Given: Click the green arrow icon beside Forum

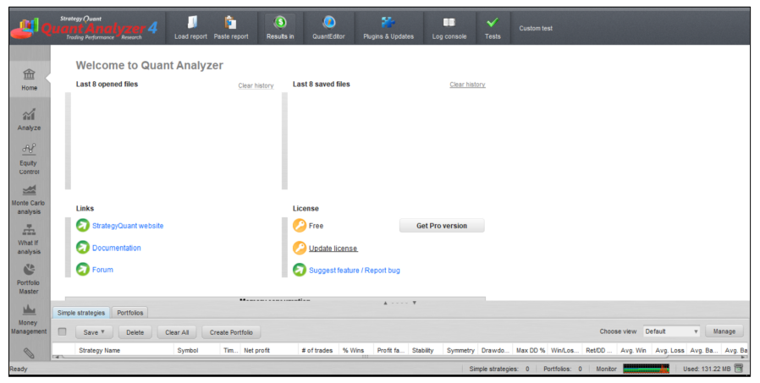Looking at the screenshot, I should [x=83, y=269].
